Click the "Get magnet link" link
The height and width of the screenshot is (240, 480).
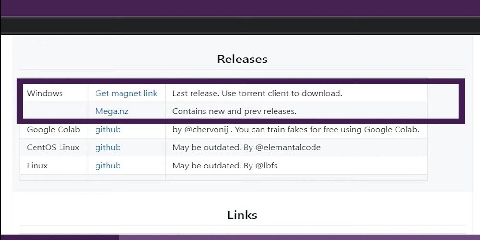point(126,93)
